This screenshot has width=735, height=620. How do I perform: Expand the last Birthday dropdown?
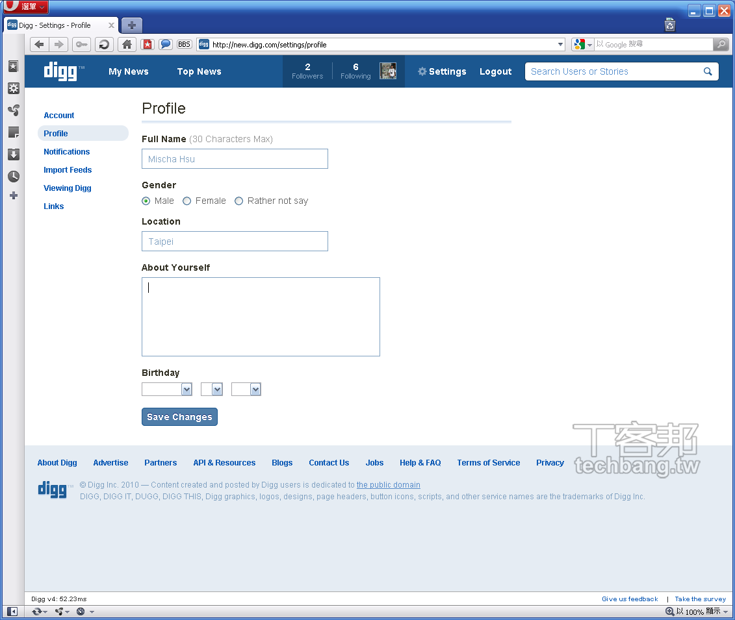246,390
